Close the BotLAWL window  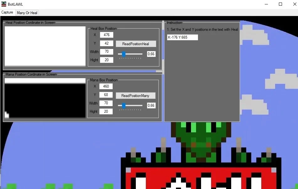coord(294,4)
